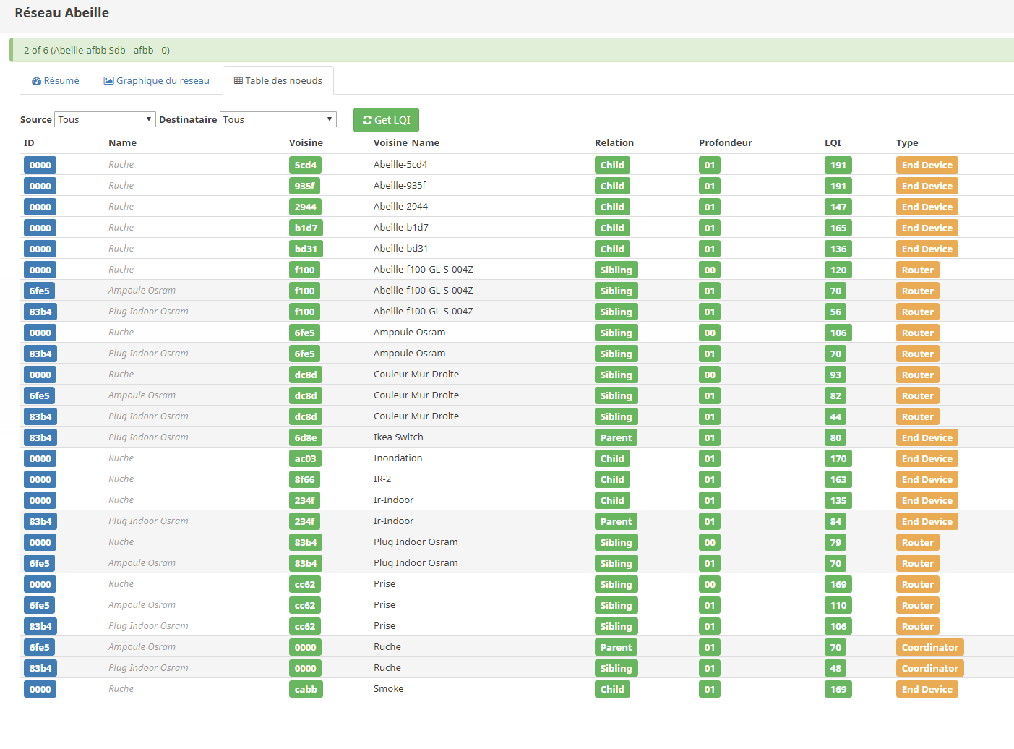1014x749 pixels.
Task: Select the Abeille-bd31 neighbor name
Action: 400,248
